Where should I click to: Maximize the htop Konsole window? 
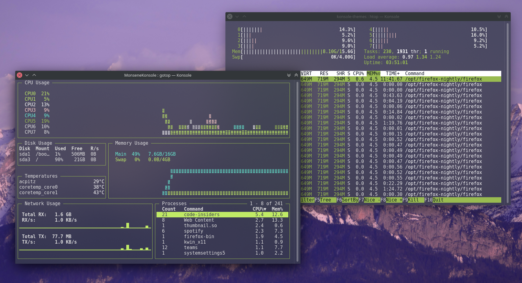(244, 16)
